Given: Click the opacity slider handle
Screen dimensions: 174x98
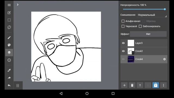Looking at the screenshot, I should coord(165,9).
